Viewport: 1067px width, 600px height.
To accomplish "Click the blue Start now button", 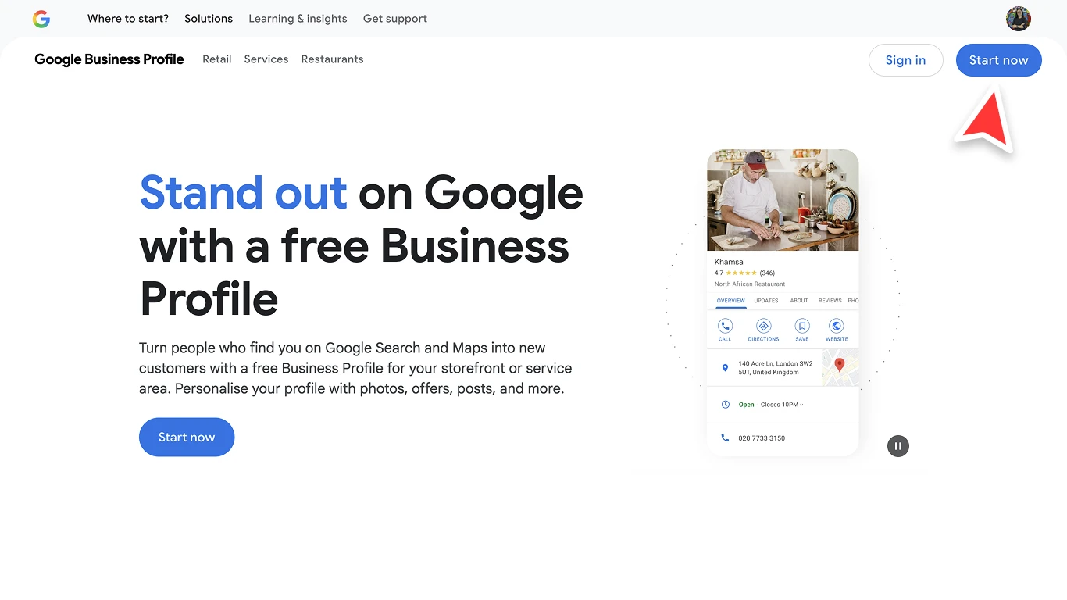I will 998,59.
